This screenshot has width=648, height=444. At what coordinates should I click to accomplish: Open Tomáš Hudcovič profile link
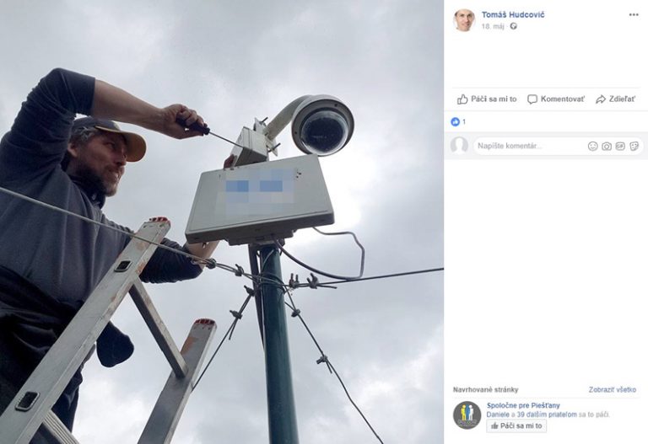[513, 15]
